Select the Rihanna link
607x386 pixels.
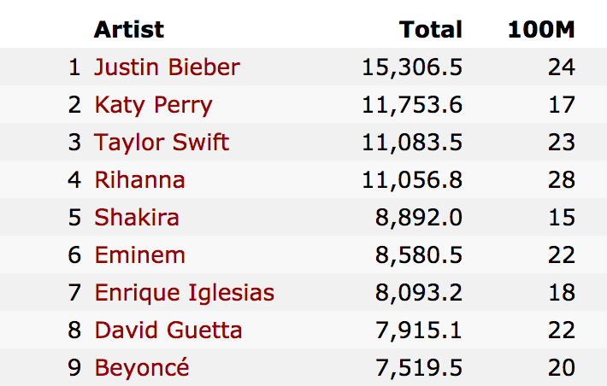(x=139, y=180)
